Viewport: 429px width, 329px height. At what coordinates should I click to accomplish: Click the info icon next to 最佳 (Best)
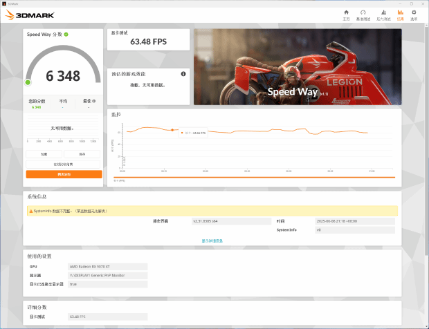tap(94, 101)
